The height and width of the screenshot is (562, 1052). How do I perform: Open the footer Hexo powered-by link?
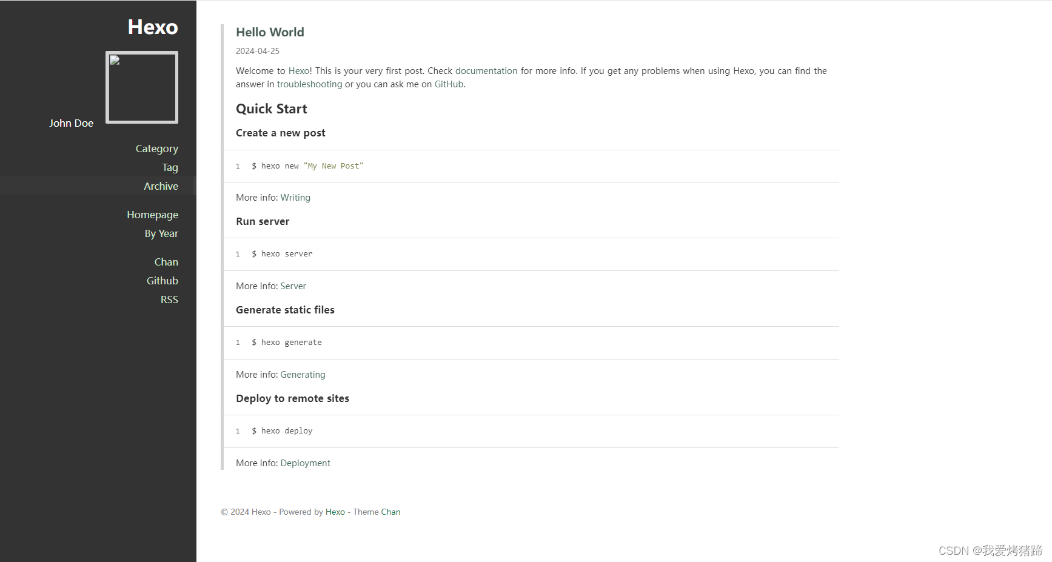coord(335,512)
